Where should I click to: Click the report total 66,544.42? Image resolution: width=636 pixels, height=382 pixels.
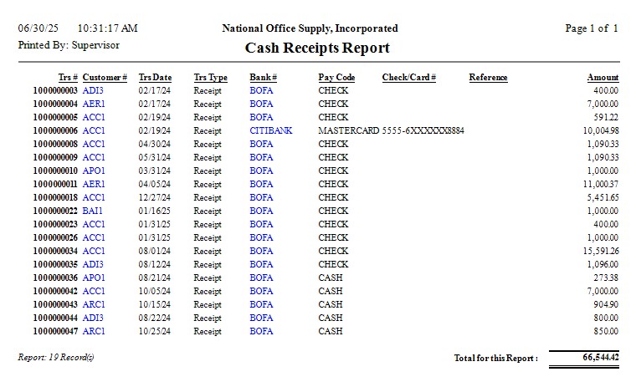[x=601, y=358]
